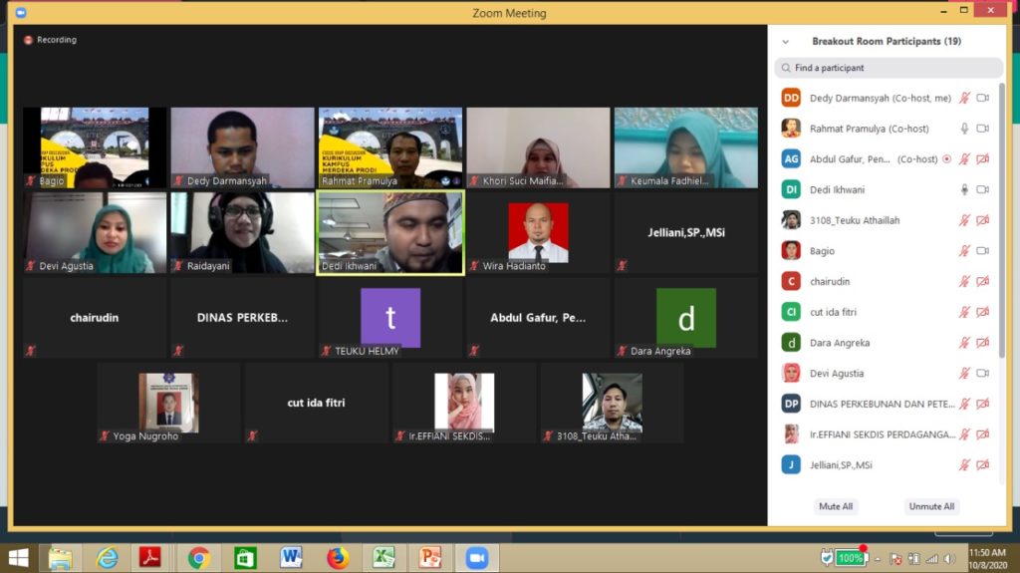
Task: Click Dedy Darmansyah's camera icon in list
Action: (x=982, y=98)
